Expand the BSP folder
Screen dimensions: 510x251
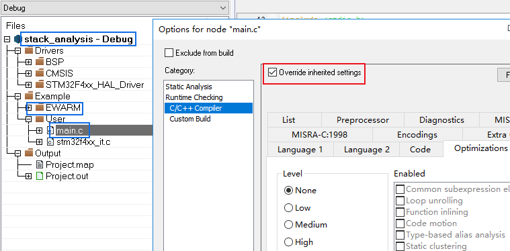tap(29, 62)
